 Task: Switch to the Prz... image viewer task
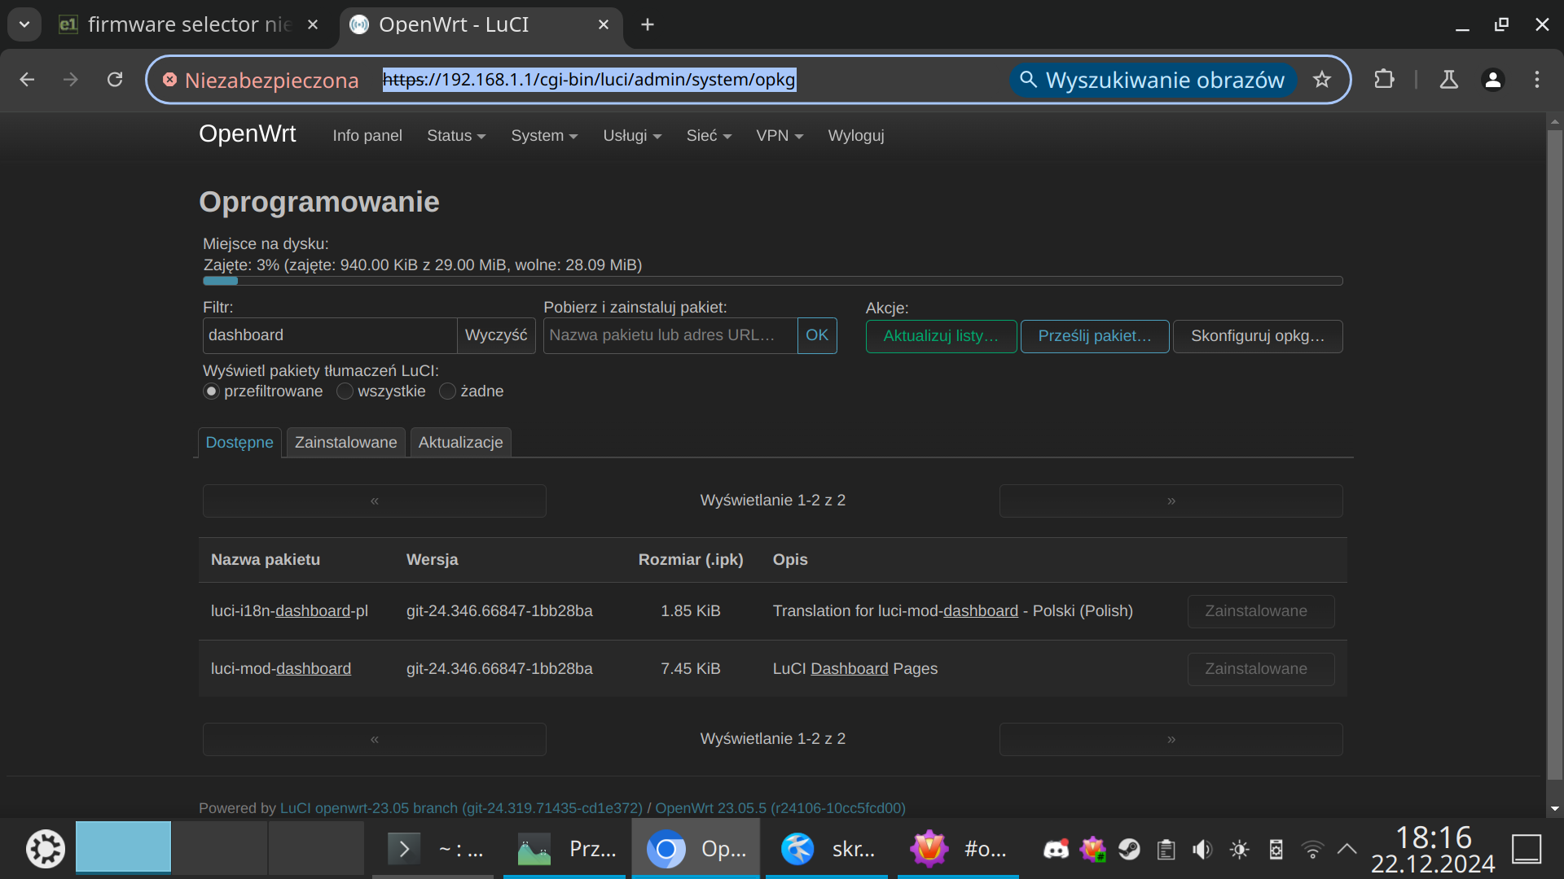coord(565,849)
